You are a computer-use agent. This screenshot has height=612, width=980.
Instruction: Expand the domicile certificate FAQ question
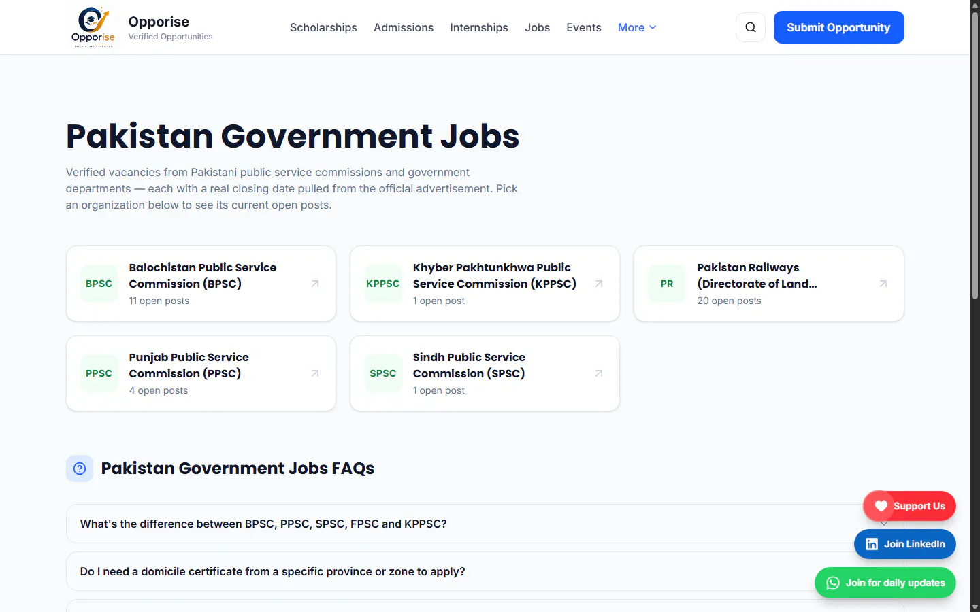coord(485,571)
